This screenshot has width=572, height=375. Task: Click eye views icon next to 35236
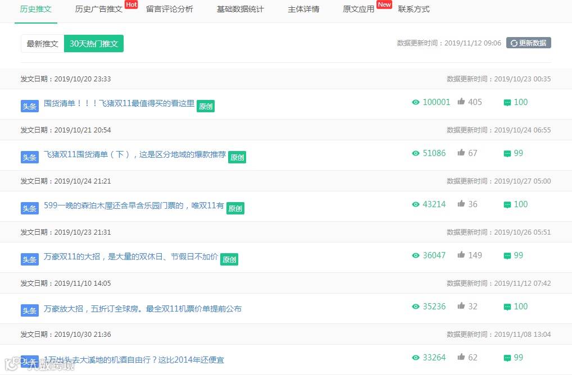pyautogui.click(x=415, y=307)
